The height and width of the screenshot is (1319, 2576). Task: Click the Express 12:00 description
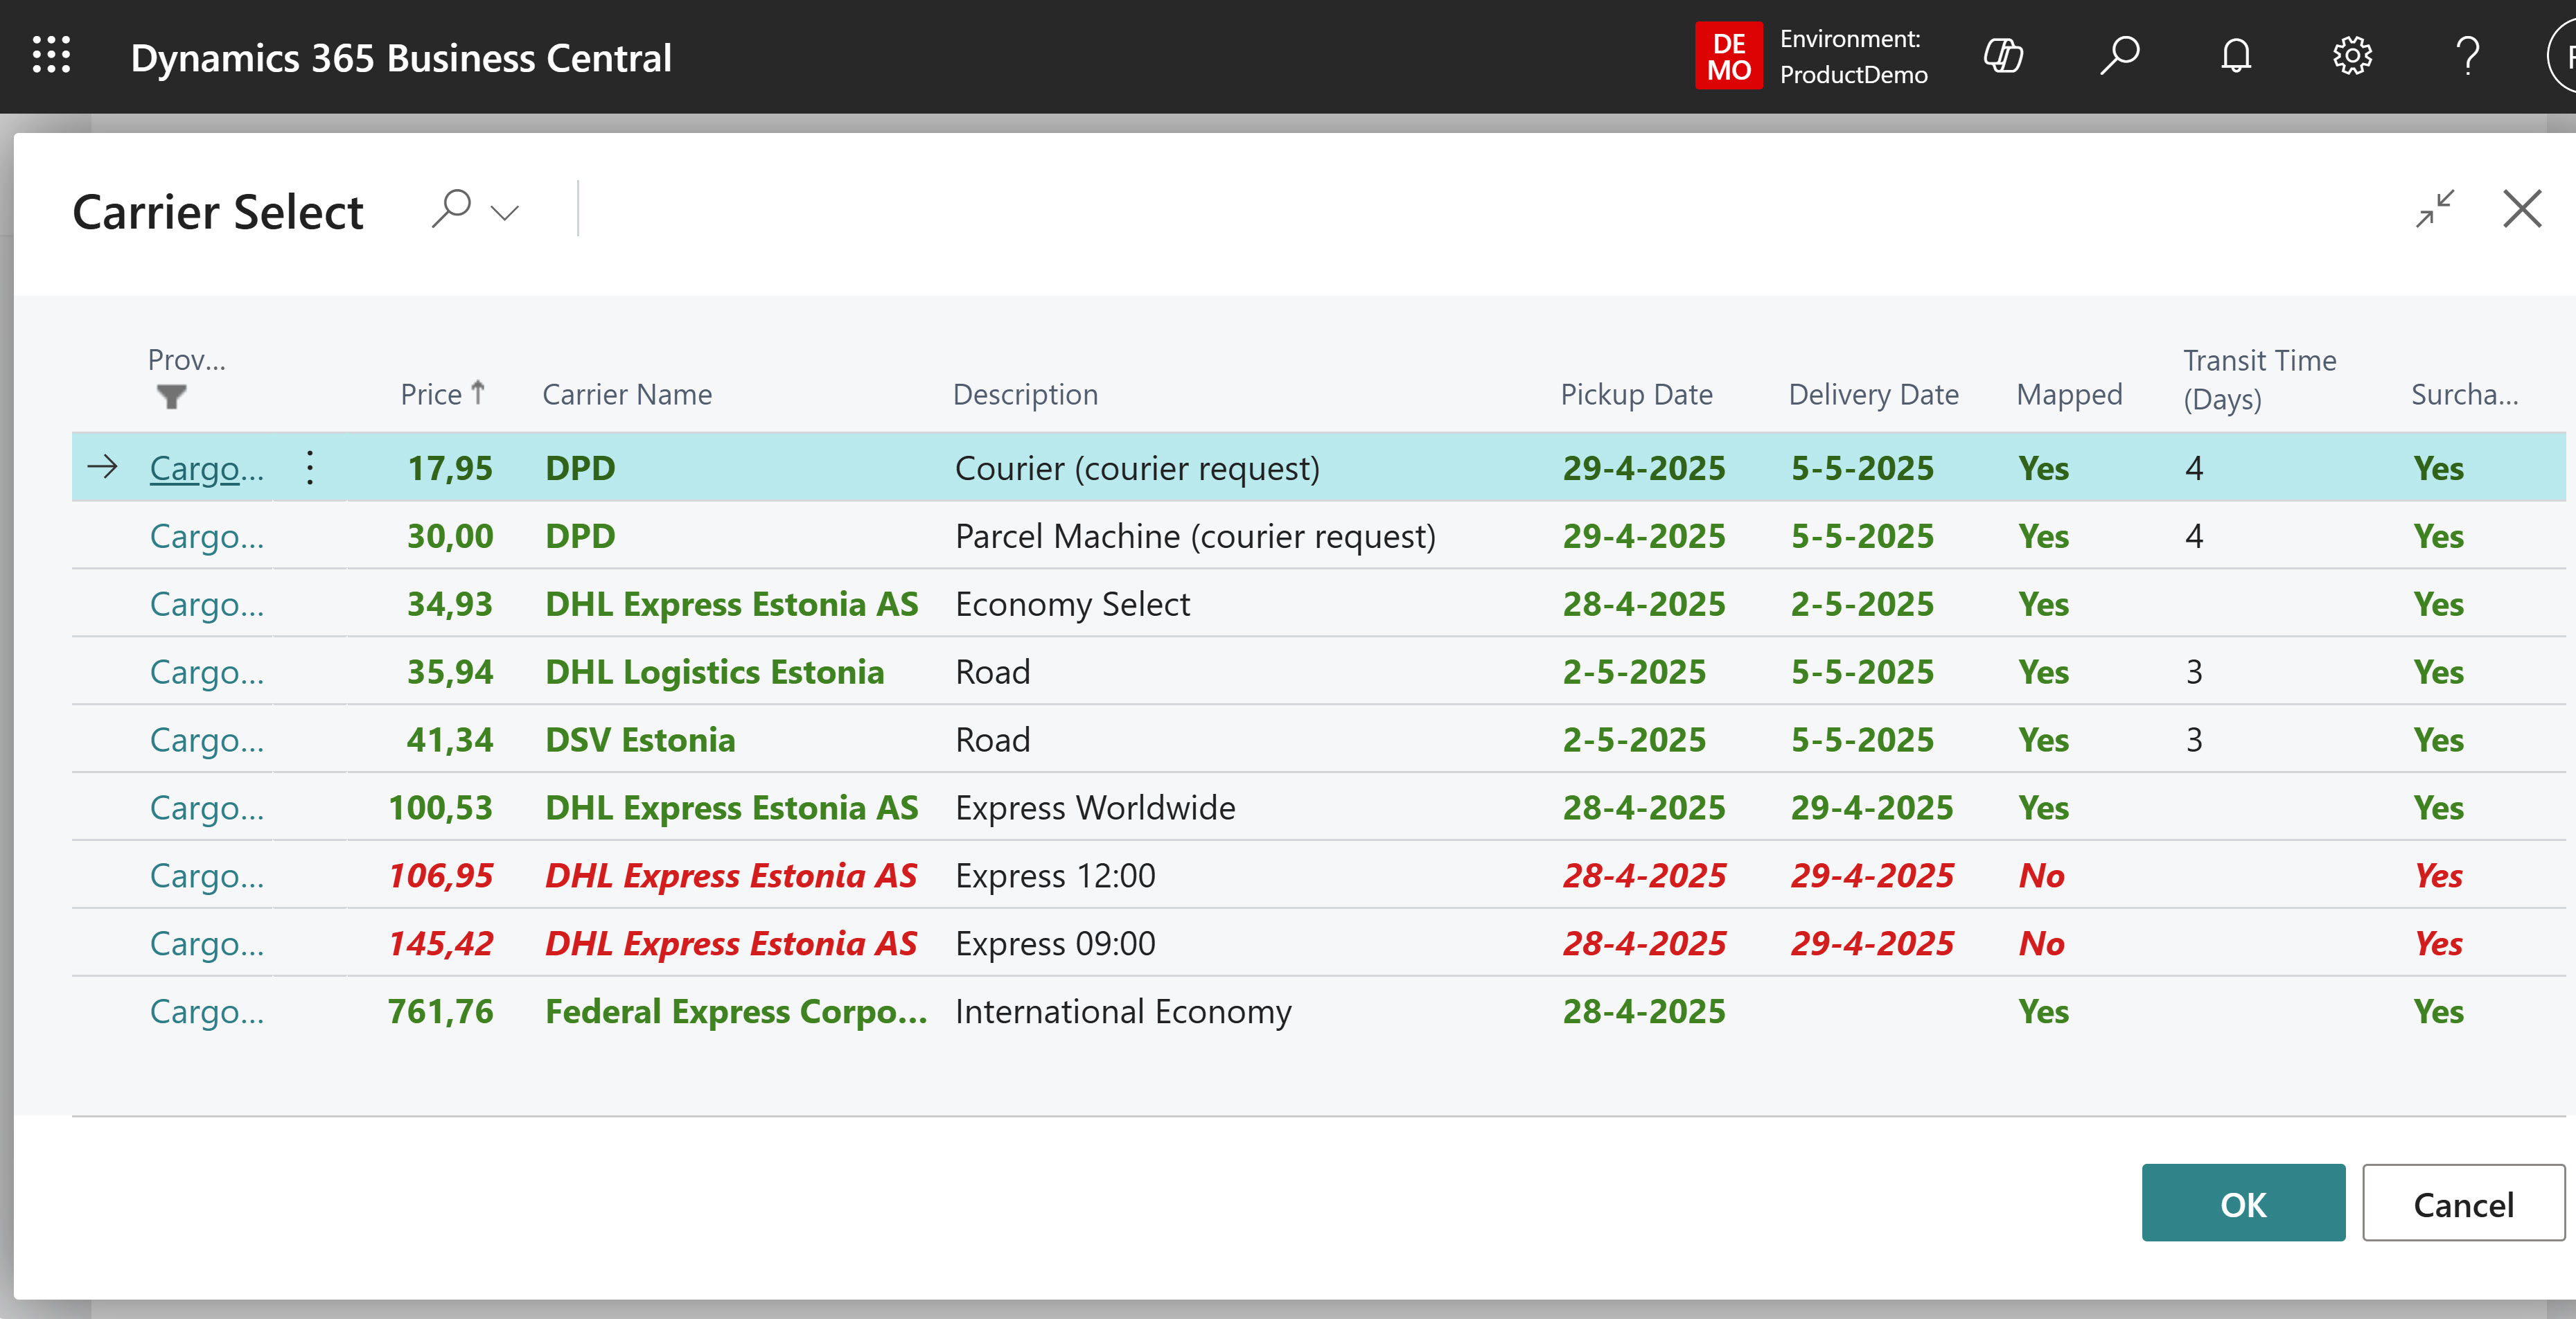tap(1055, 876)
